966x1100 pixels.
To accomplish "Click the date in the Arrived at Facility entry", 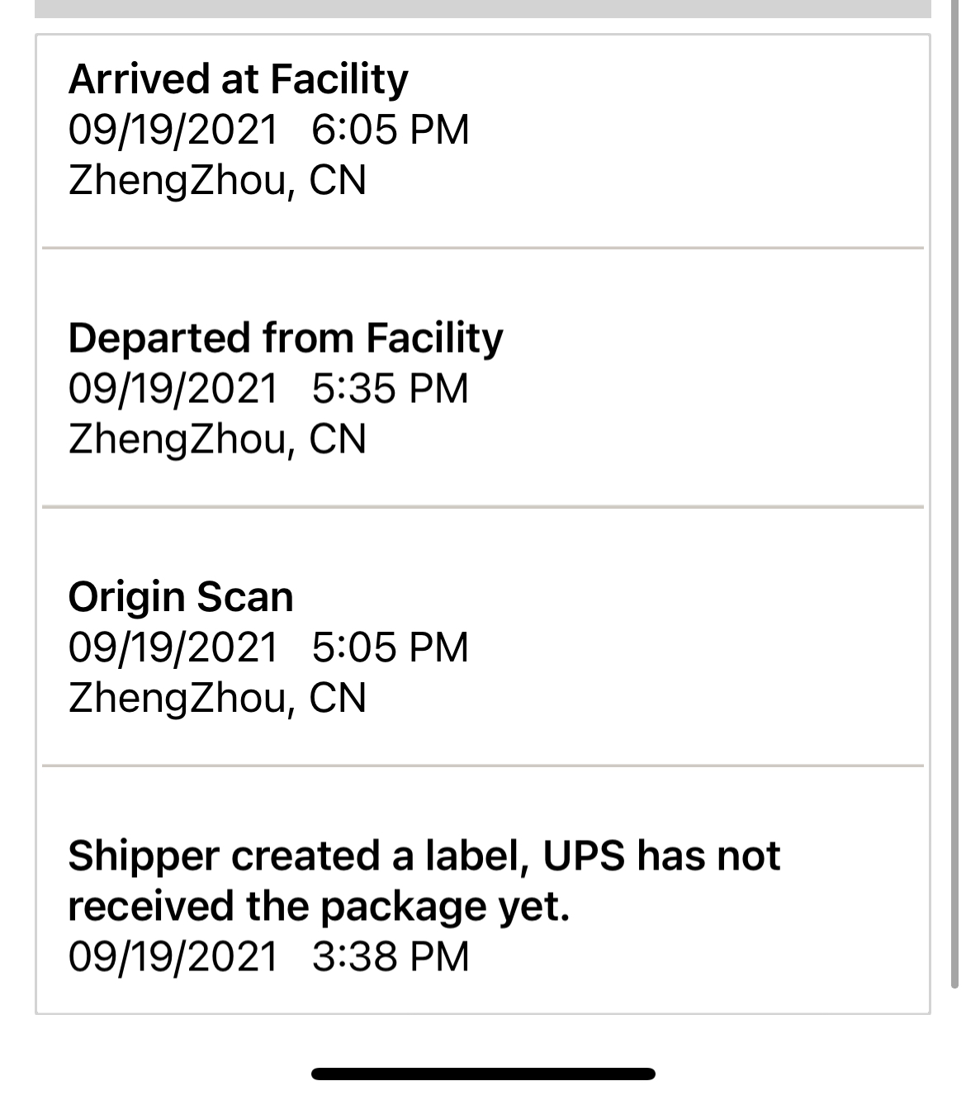I will click(173, 130).
